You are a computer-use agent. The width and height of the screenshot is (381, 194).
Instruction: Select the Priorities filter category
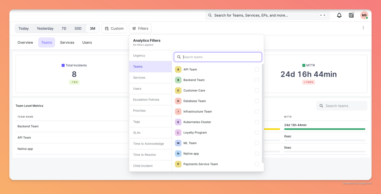tap(150, 111)
